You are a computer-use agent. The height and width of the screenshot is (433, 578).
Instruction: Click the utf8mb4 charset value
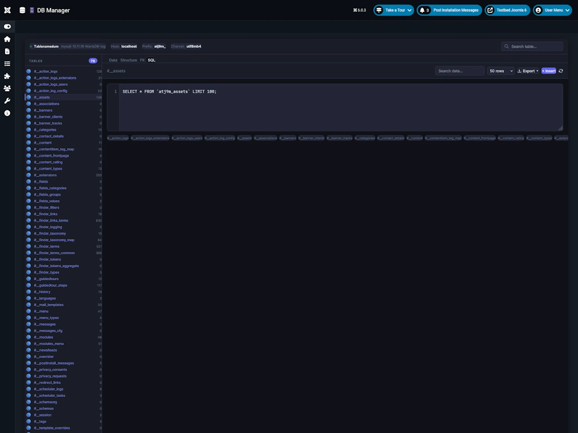[194, 46]
